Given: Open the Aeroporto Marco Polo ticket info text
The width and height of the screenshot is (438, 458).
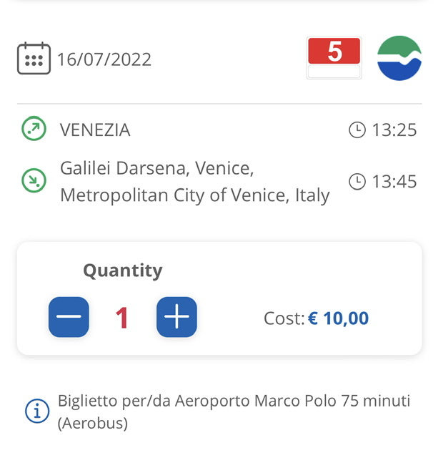Looking at the screenshot, I should coord(234,411).
